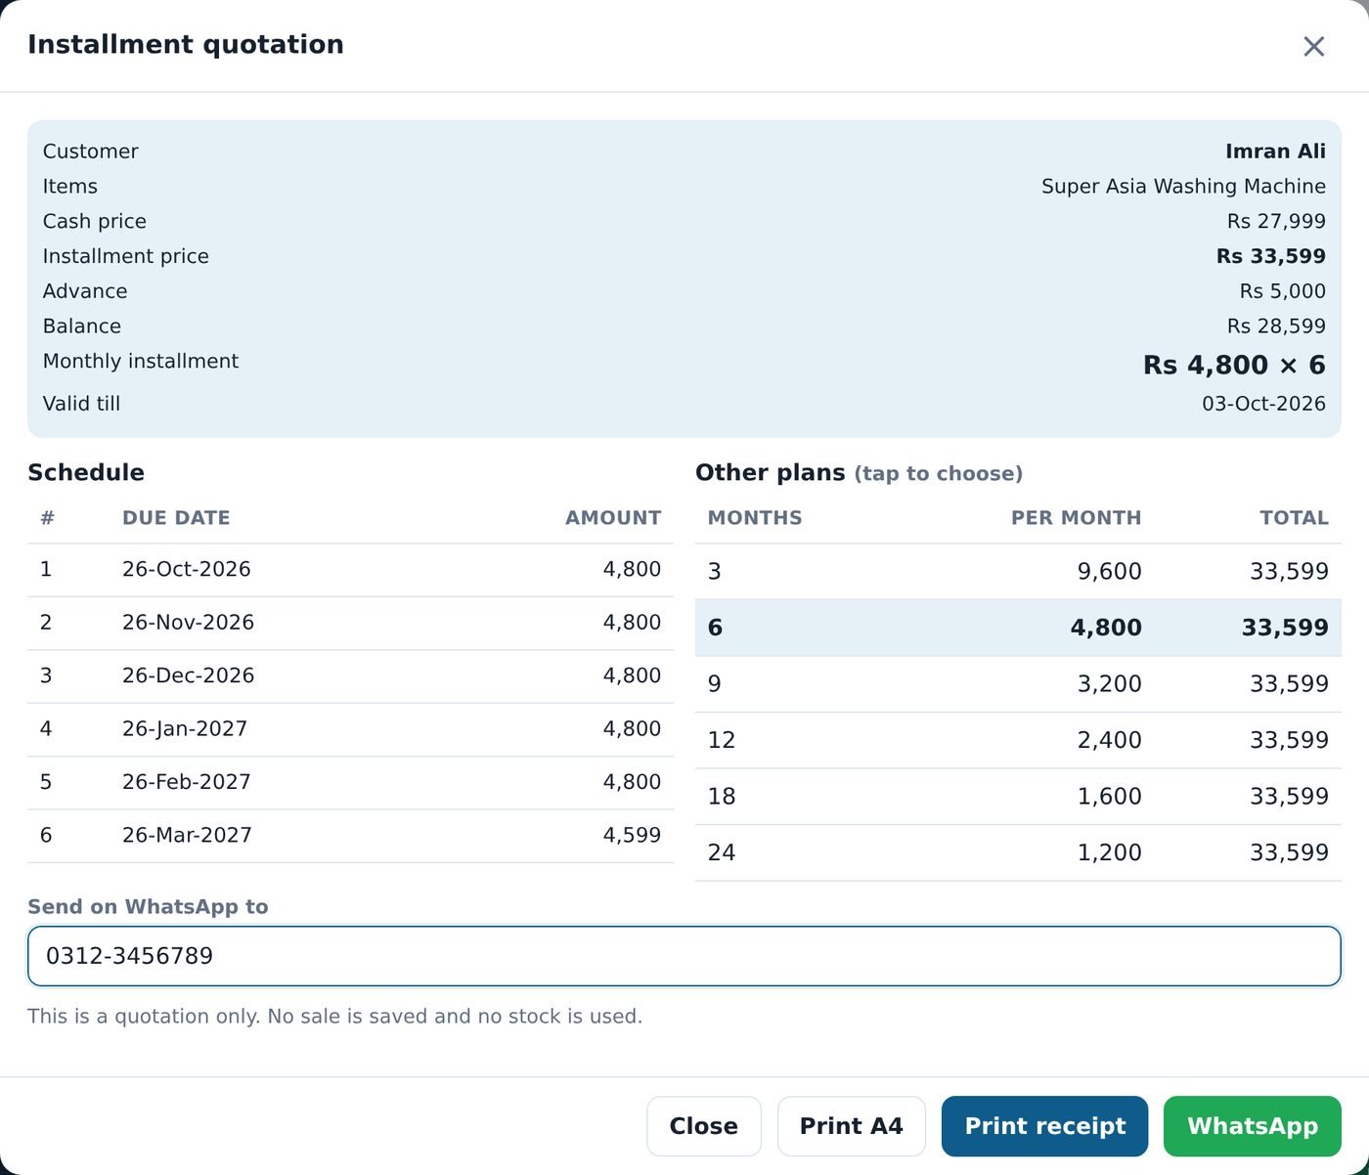Choose the 24 months plan row

point(1018,852)
